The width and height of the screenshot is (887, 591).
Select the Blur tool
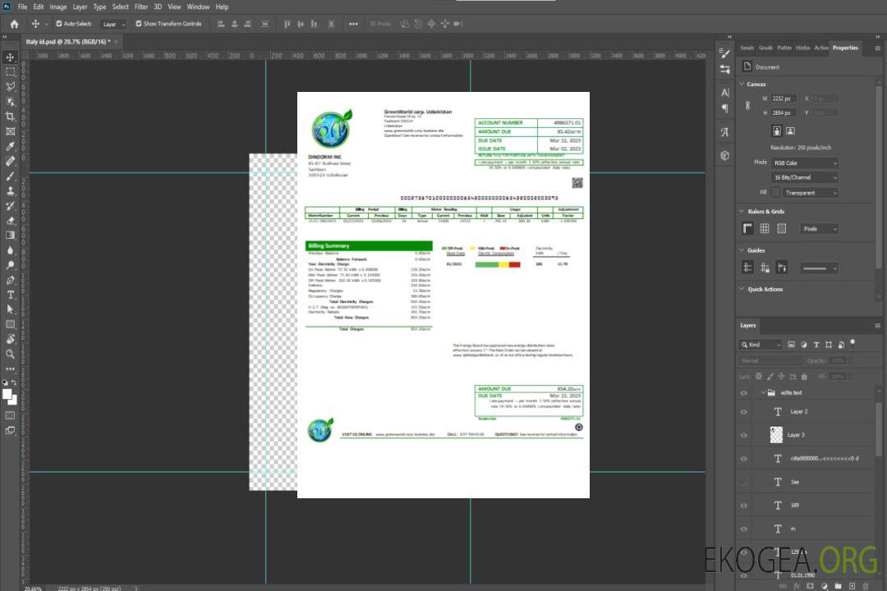(x=10, y=250)
